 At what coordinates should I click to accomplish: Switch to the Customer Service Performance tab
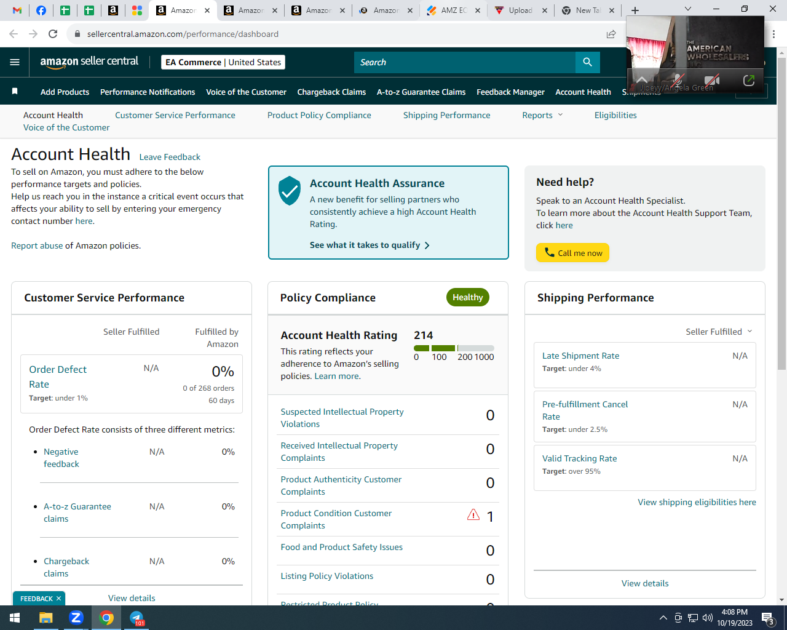tap(175, 115)
